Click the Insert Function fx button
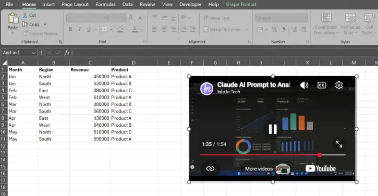 point(67,53)
